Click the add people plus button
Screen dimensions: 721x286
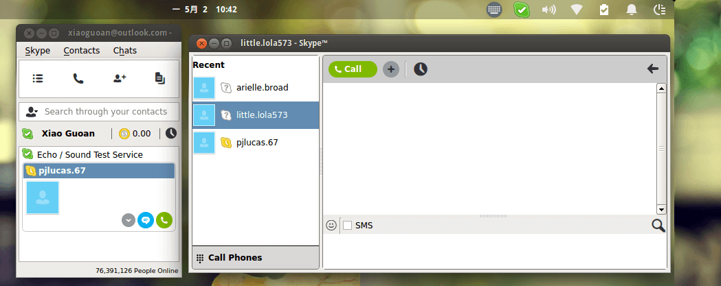click(391, 69)
